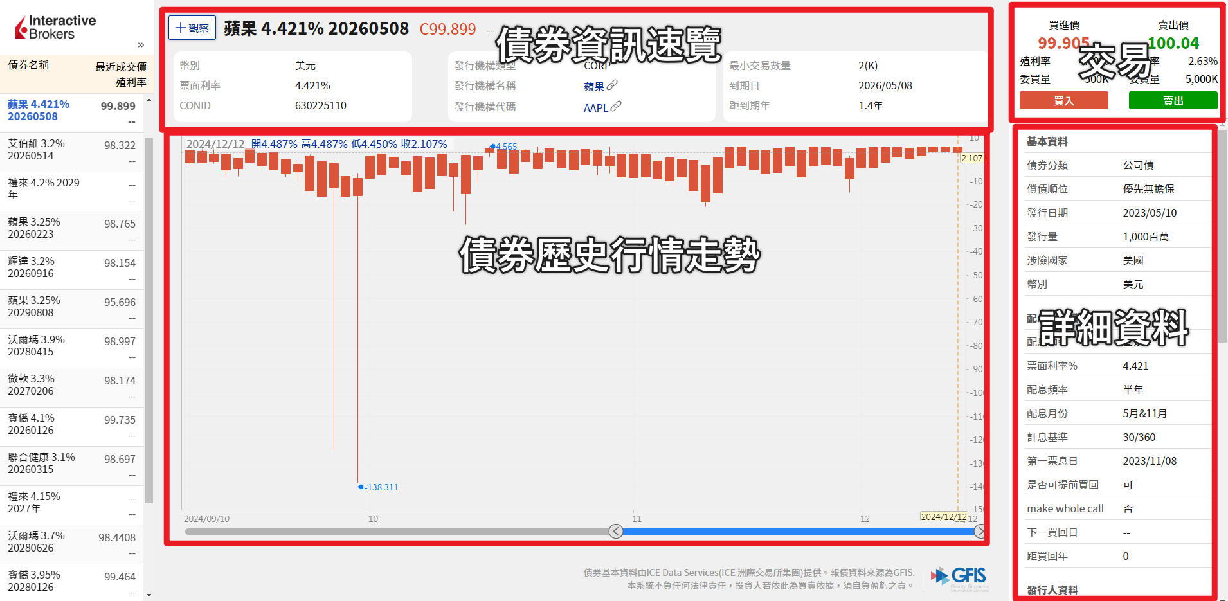Collapse sidebar with double chevron icon

coord(141,45)
